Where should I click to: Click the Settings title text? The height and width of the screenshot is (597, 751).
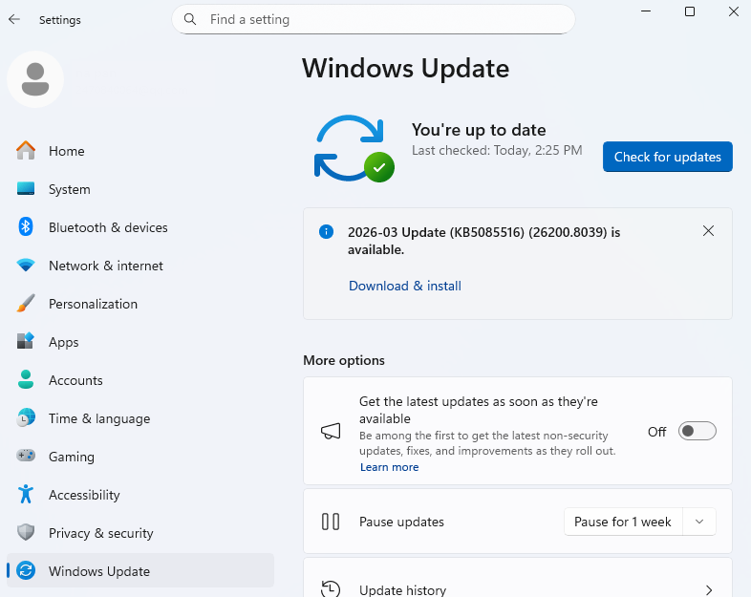coord(60,20)
